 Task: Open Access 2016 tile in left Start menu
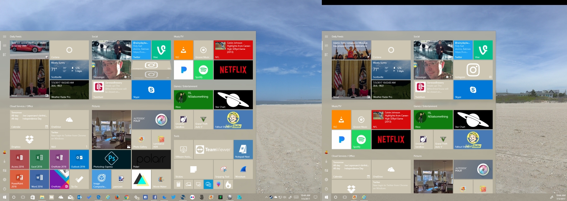click(20, 159)
